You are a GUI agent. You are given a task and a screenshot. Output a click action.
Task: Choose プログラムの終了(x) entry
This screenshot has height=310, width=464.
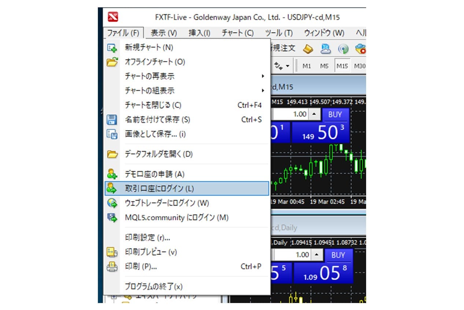187,287
